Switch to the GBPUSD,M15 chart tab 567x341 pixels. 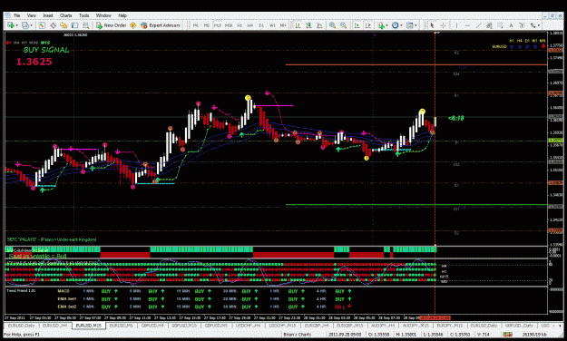coord(184,326)
